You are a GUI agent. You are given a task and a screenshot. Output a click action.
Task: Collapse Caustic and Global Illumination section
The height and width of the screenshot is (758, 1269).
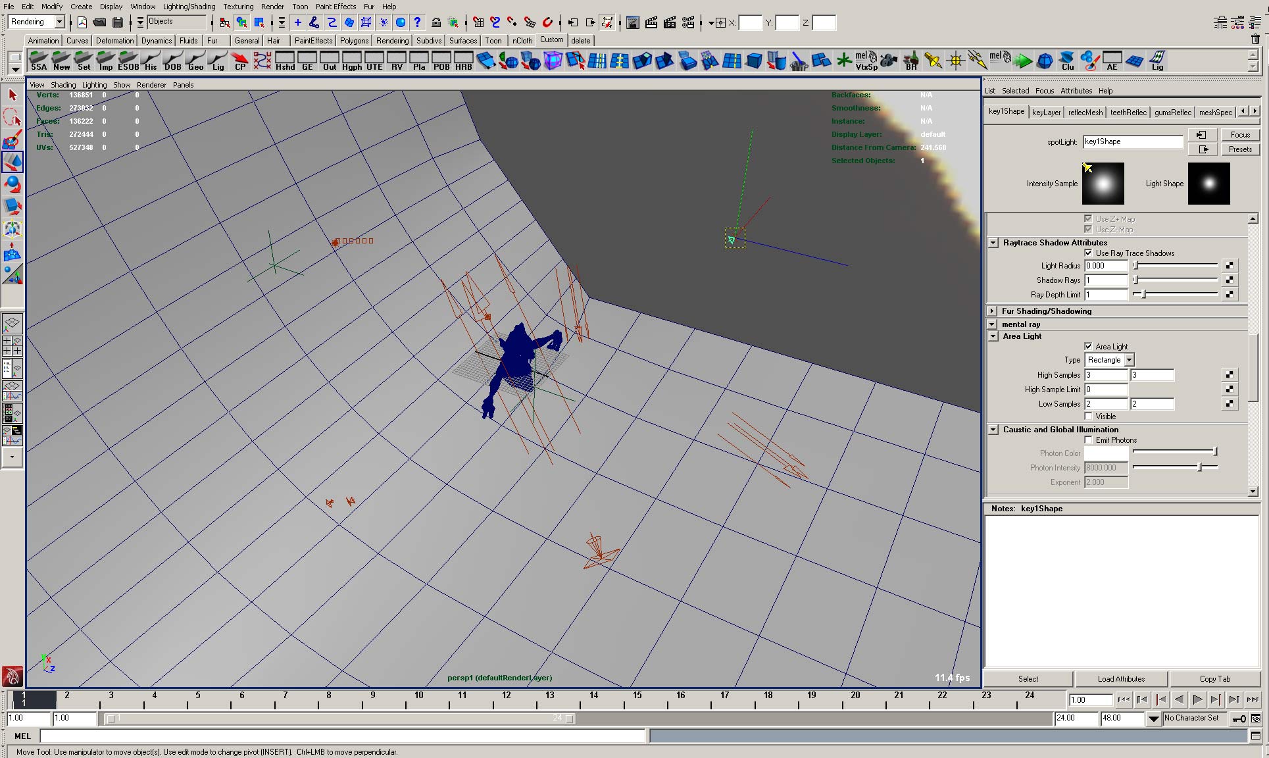pyautogui.click(x=993, y=430)
